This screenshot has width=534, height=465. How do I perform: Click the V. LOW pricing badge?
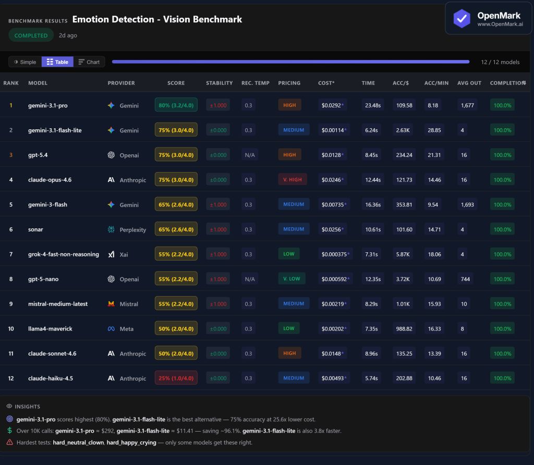pos(292,279)
